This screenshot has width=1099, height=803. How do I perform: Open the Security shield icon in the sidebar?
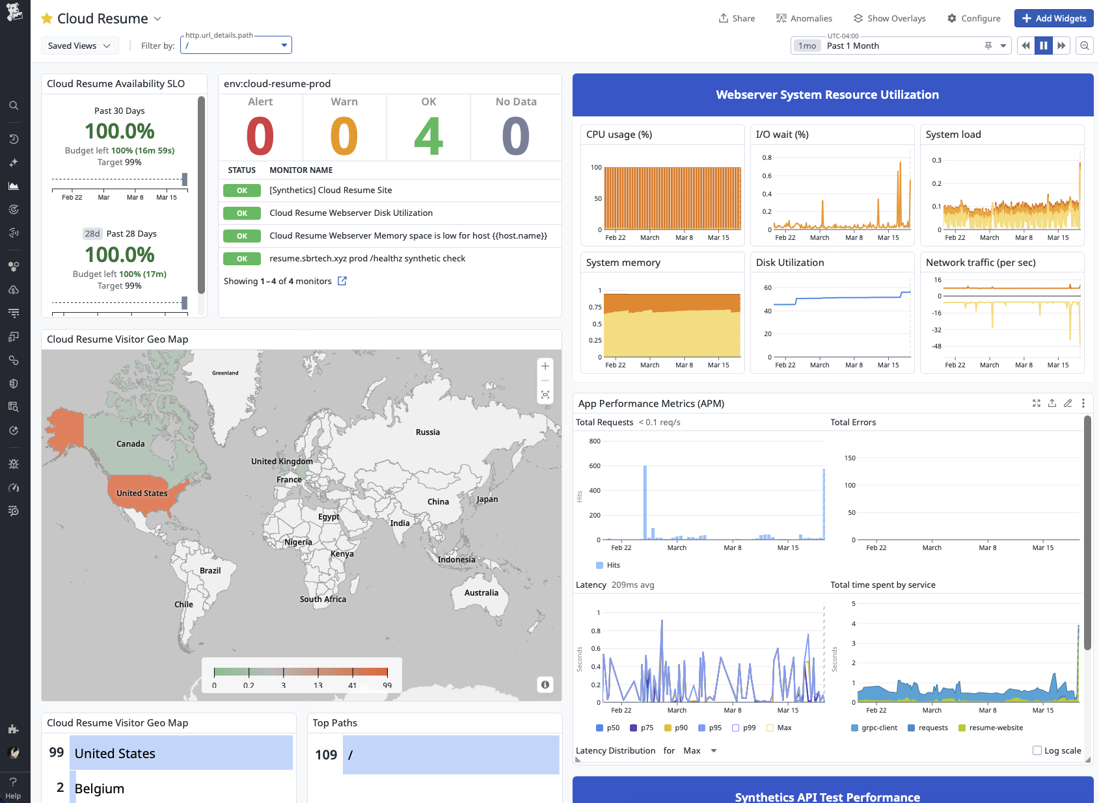point(14,383)
